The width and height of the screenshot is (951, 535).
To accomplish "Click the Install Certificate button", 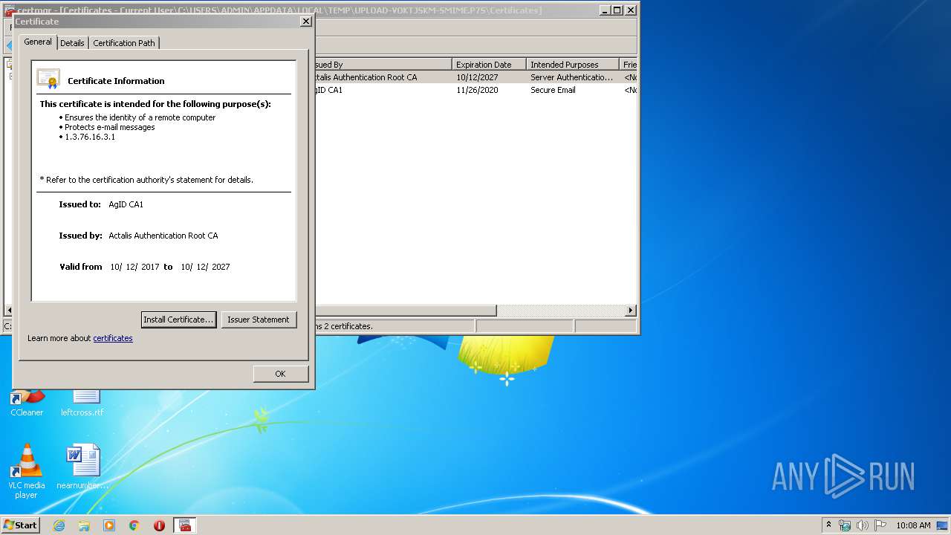I will 179,320.
